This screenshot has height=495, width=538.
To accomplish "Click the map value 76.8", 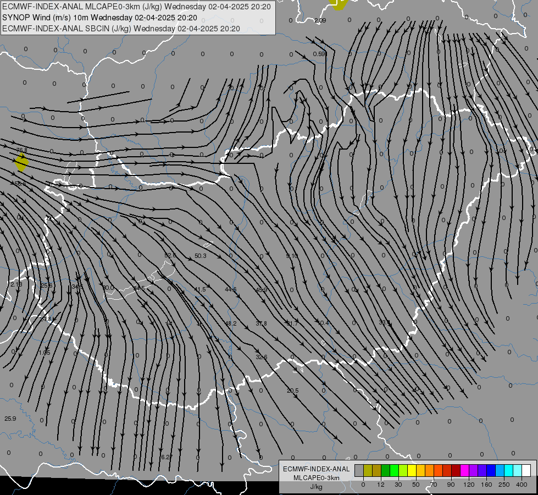I will (x=21, y=151).
